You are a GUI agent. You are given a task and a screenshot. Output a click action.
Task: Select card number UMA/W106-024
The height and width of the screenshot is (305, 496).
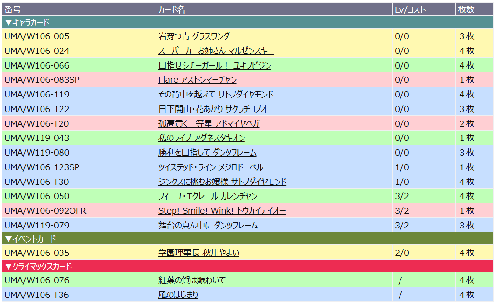pos(37,51)
